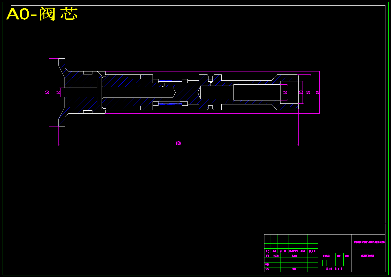Select the "32" diameter dimension text

(x=308, y=92)
